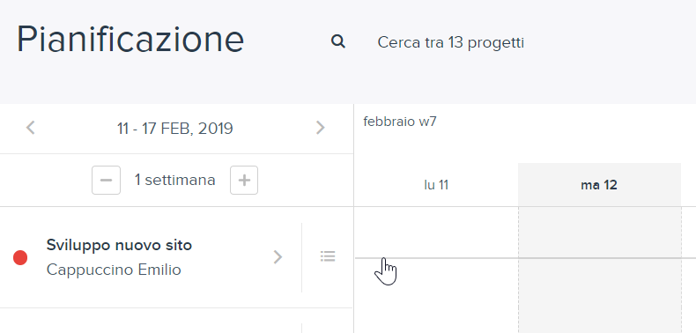Go to previous week arrow
The width and height of the screenshot is (696, 333).
[31, 128]
